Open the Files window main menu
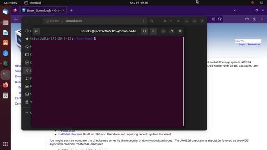This screenshot has width=267, height=150. click(x=178, y=21)
